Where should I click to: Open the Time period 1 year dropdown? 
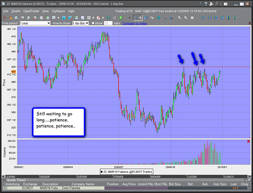click(35, 23)
